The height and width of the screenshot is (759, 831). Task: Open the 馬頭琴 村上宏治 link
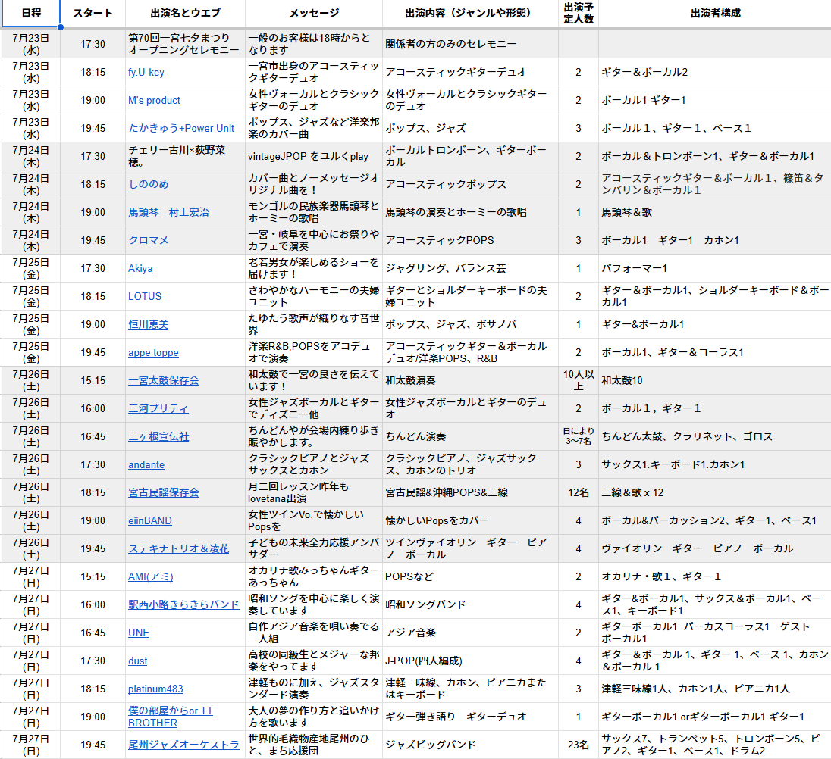coord(168,212)
